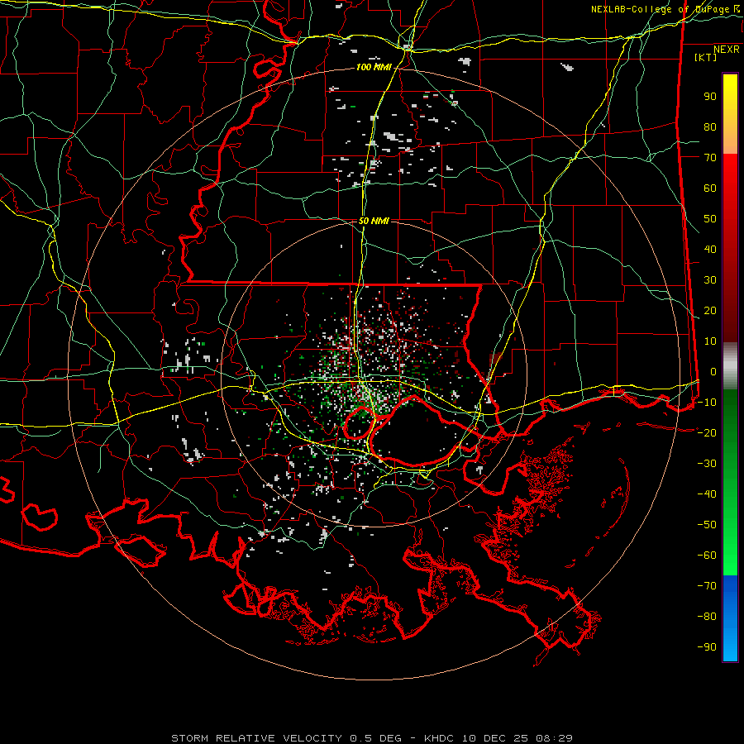Click the -90 value on velocity scale
This screenshot has height=744, width=744.
[x=707, y=647]
